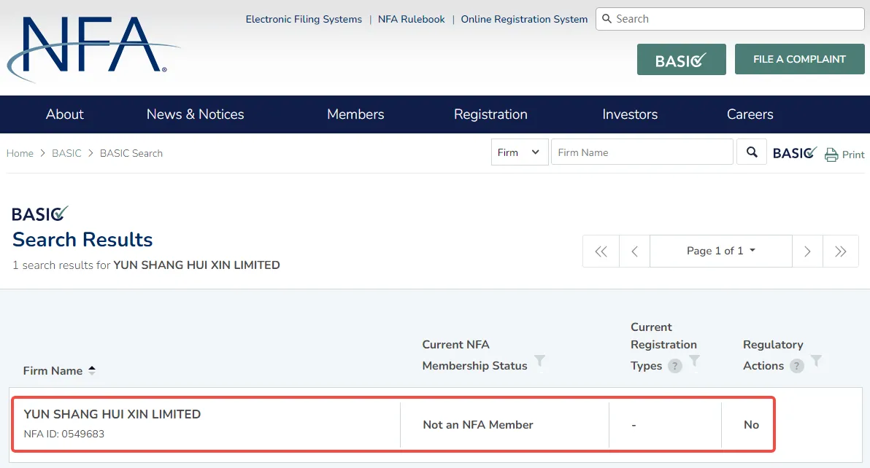
Task: Go to the BASIC breadcrumb
Action: [66, 153]
